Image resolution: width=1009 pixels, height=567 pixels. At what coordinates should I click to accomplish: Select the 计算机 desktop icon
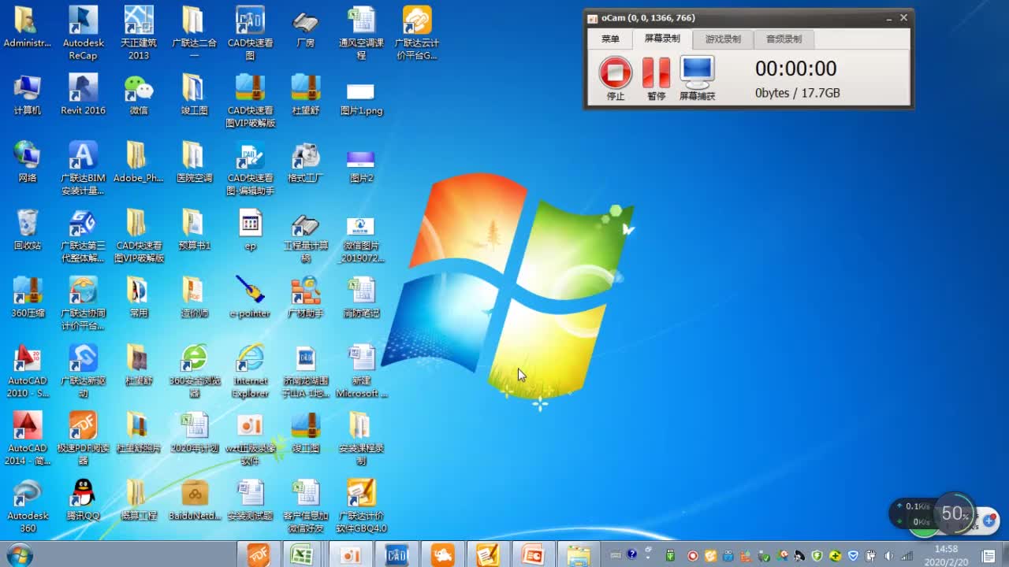(28, 95)
